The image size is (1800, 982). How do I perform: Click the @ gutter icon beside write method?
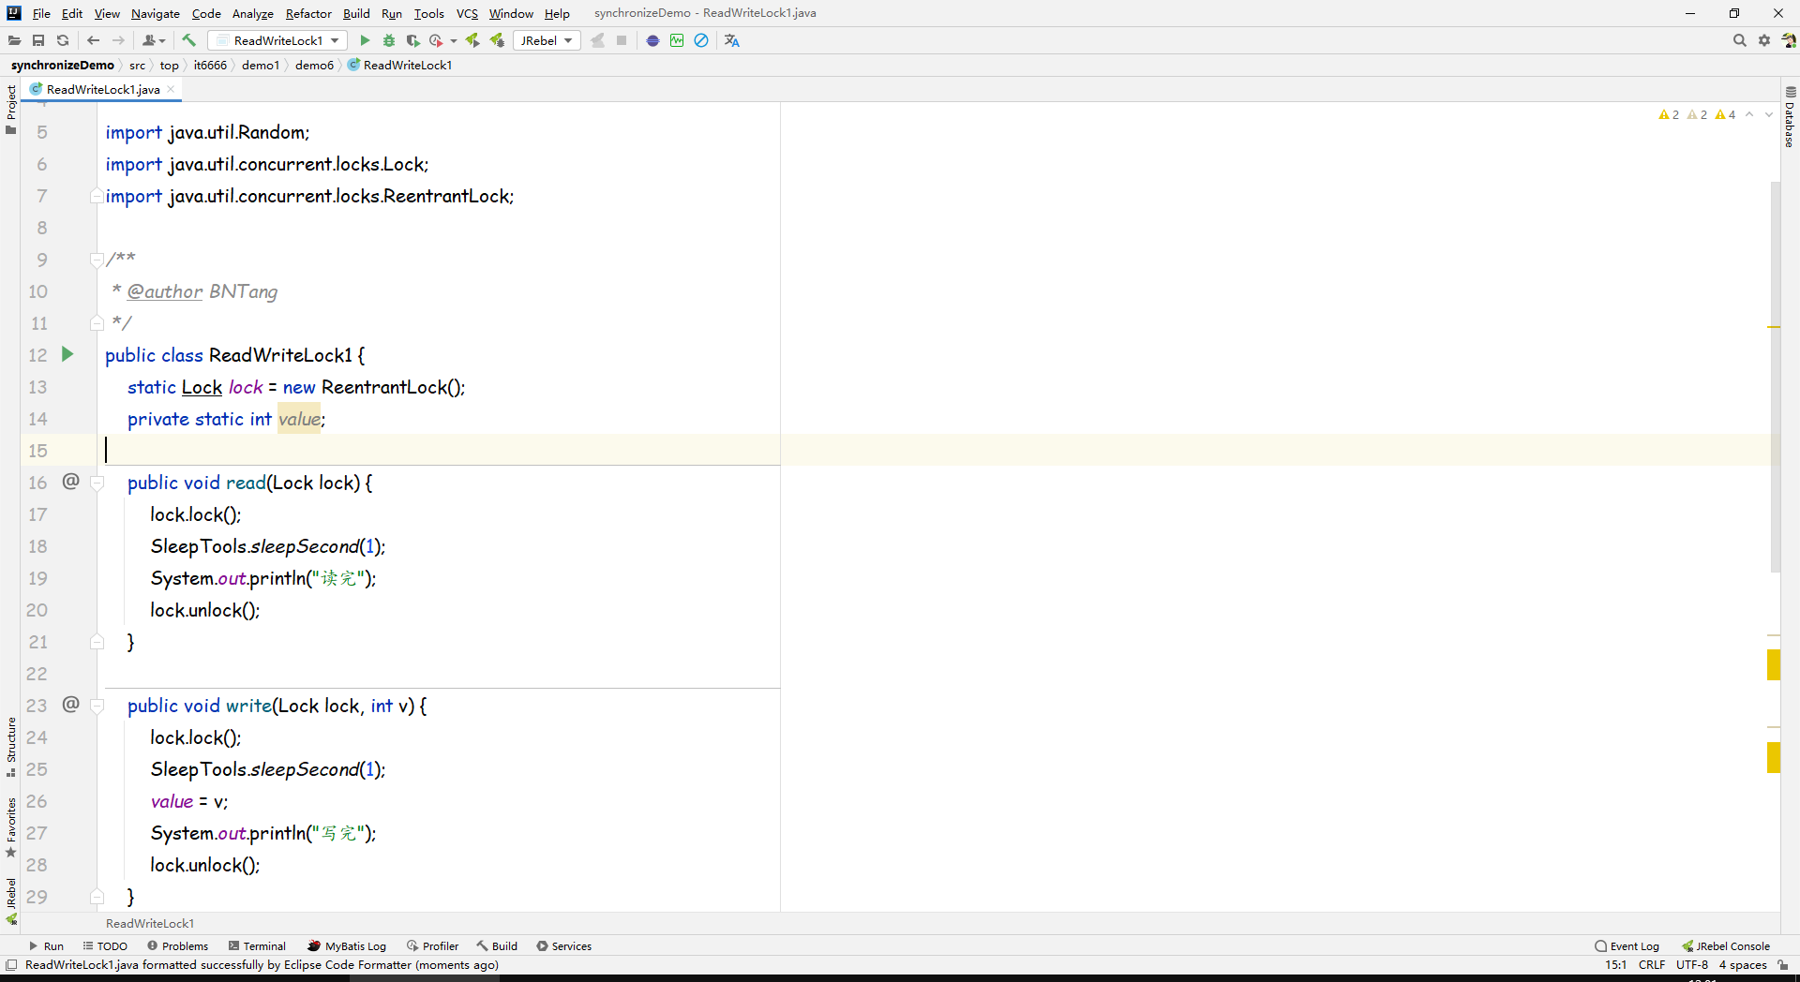point(70,705)
